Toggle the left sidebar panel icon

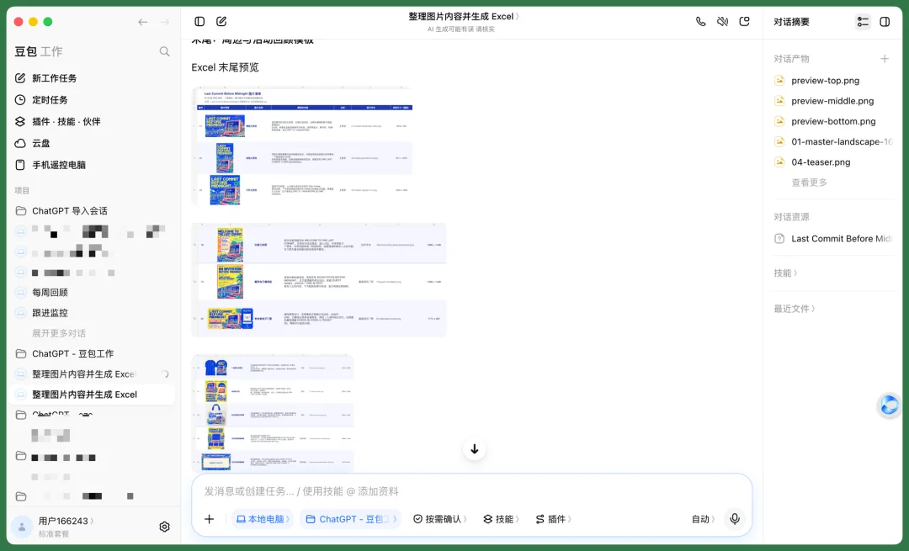pos(199,21)
